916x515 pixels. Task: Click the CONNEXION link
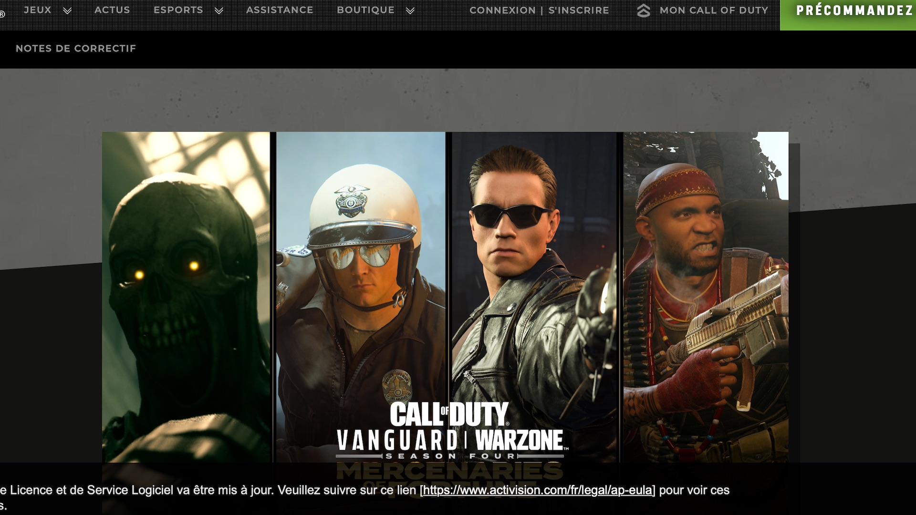[x=502, y=10]
